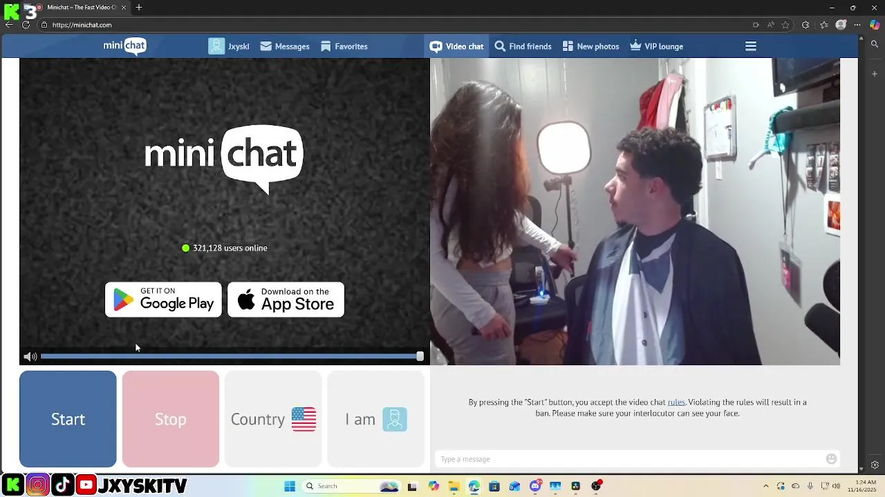The width and height of the screenshot is (885, 497).
Task: Open the emoji picker smiley icon
Action: [831, 459]
